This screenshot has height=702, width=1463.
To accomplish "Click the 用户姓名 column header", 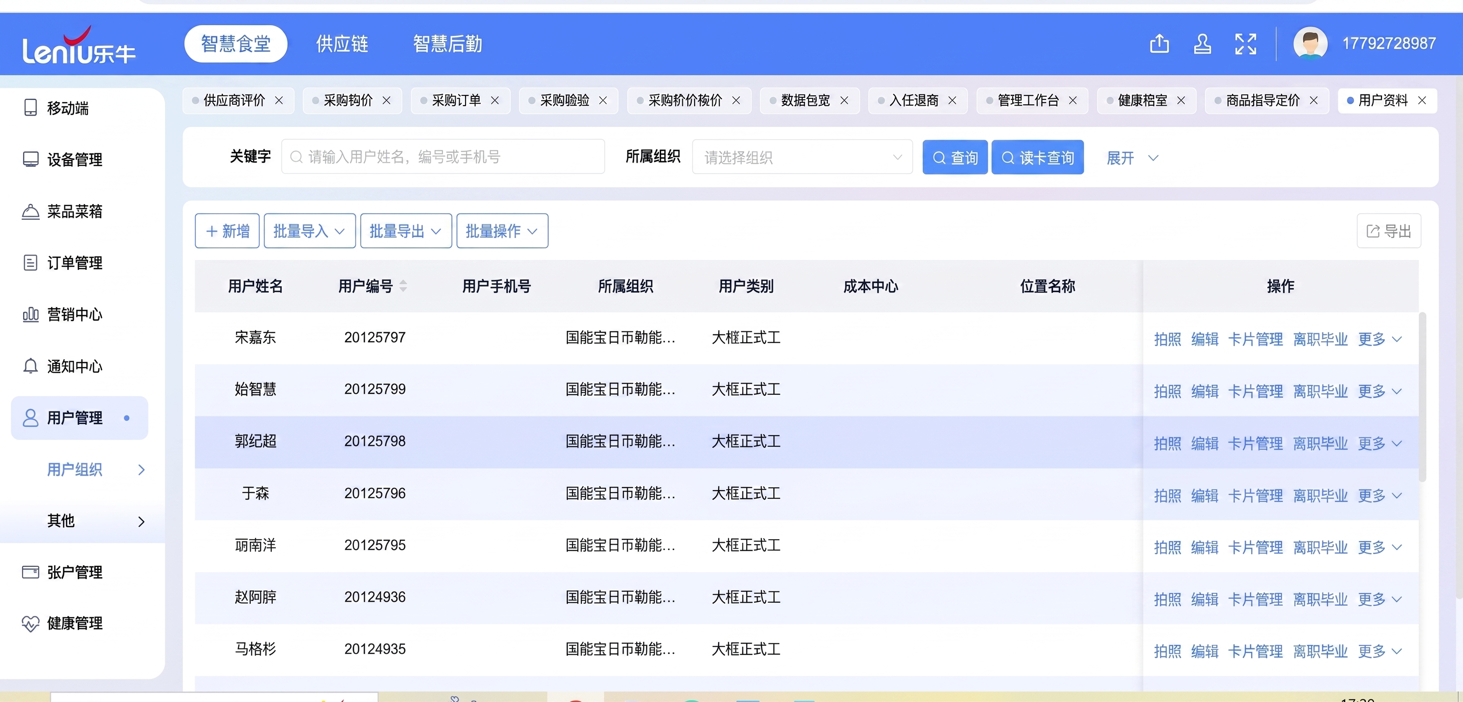I will click(x=255, y=286).
